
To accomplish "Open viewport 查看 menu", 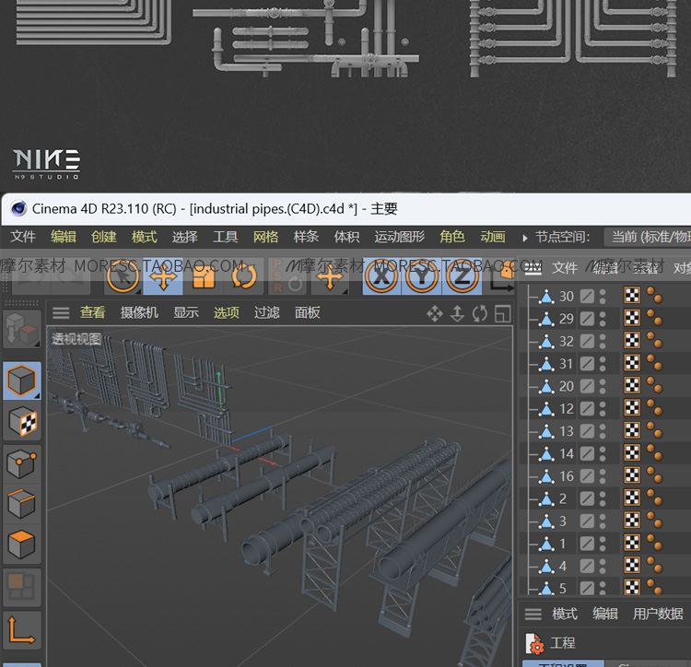I will [x=92, y=313].
